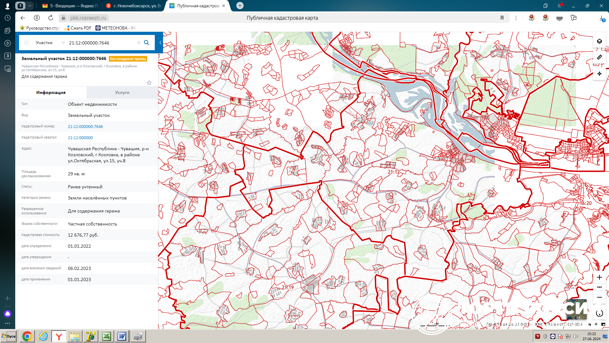Toggle the page bookmark icon in address bar
This screenshot has width=609, height=343.
click(502, 18)
